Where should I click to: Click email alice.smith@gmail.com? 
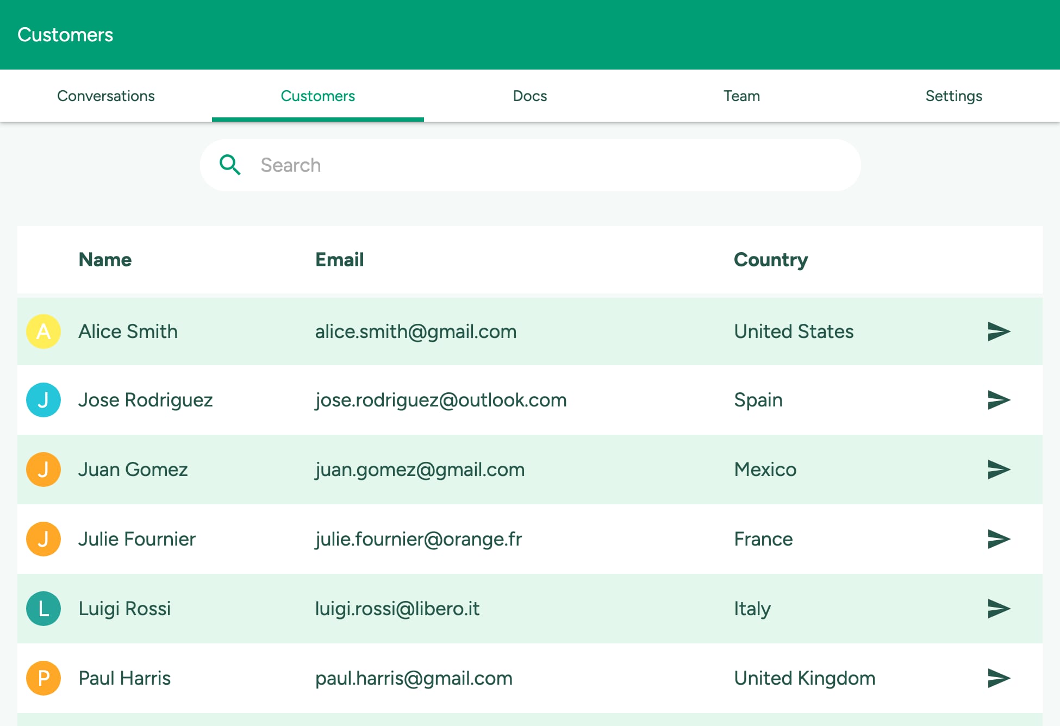click(x=416, y=332)
